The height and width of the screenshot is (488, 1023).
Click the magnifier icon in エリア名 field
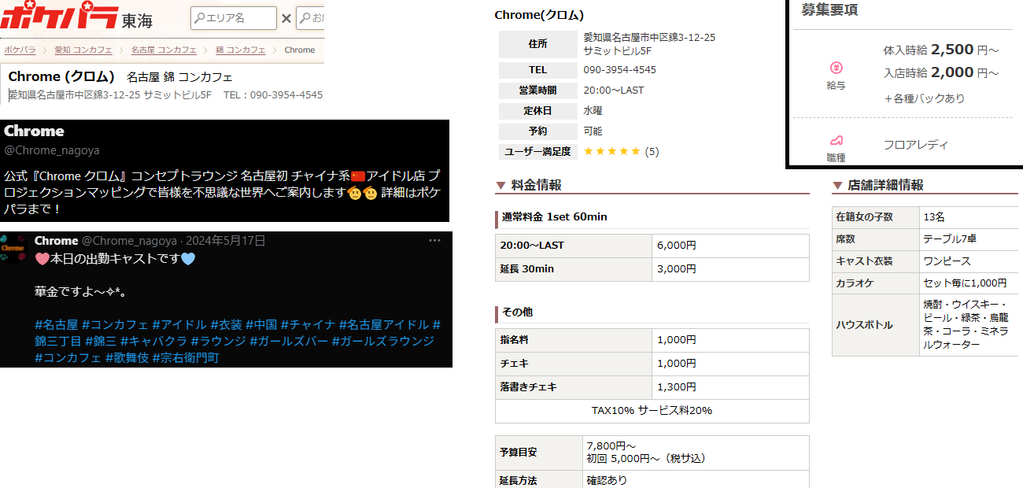pos(199,18)
